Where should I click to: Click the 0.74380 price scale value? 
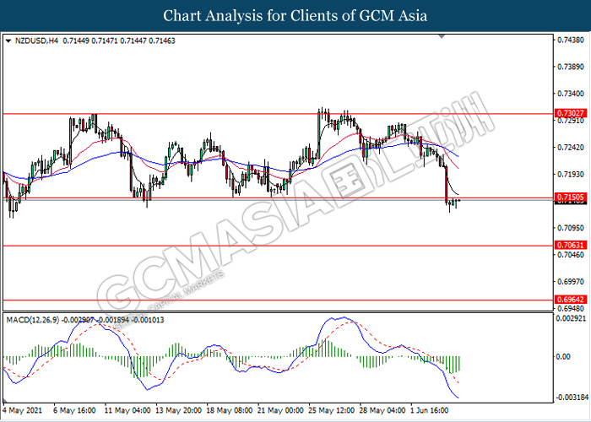[x=571, y=40]
